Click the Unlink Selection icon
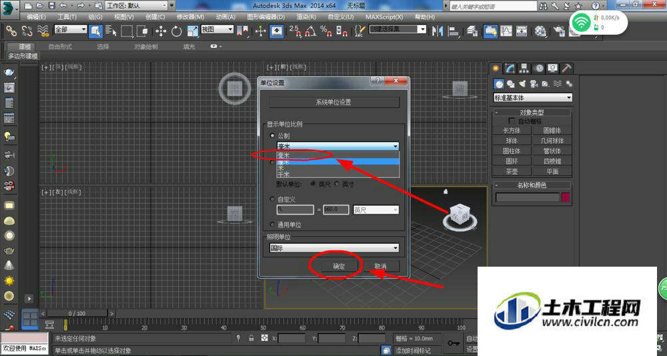The image size is (667, 356). click(27, 31)
